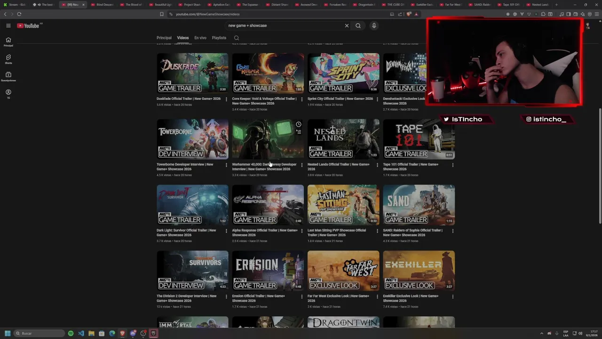The height and width of the screenshot is (339, 602).
Task: Open the Brave Shields lion icon
Action: point(409,14)
